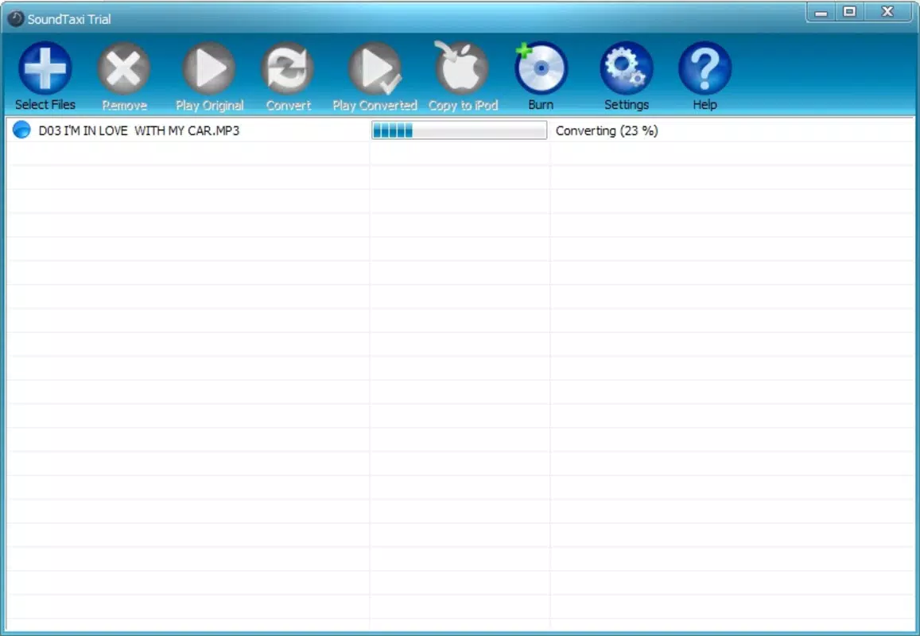Click the conversion progress bar
This screenshot has width=920, height=636.
point(460,130)
